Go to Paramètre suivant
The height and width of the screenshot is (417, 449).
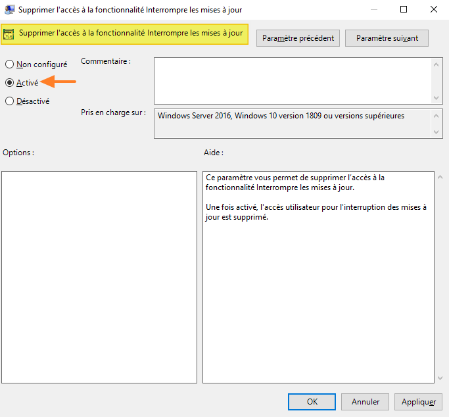pos(387,38)
